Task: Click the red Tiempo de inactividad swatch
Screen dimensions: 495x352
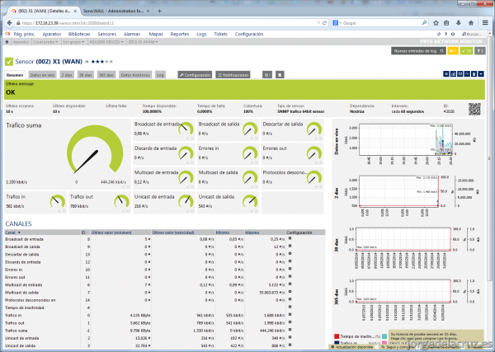Action: pos(337,336)
